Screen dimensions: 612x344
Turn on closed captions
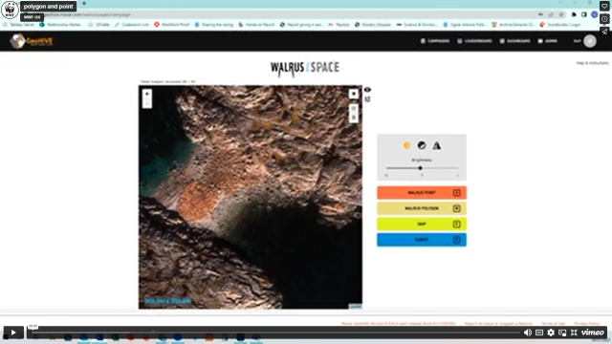[539, 333]
